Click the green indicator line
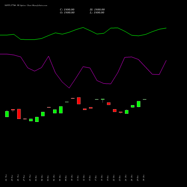The height and width of the screenshot is (187, 187). tap(83, 33)
